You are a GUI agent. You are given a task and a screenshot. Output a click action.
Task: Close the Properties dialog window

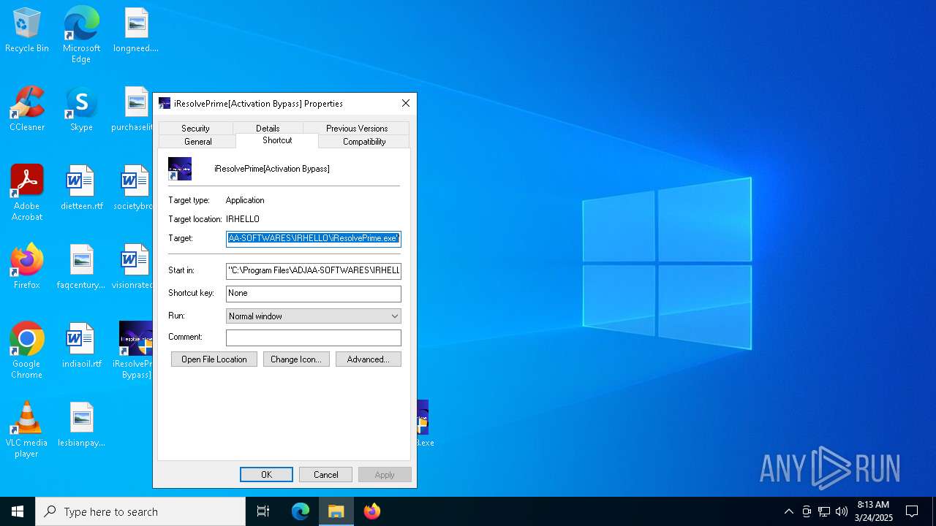(406, 104)
